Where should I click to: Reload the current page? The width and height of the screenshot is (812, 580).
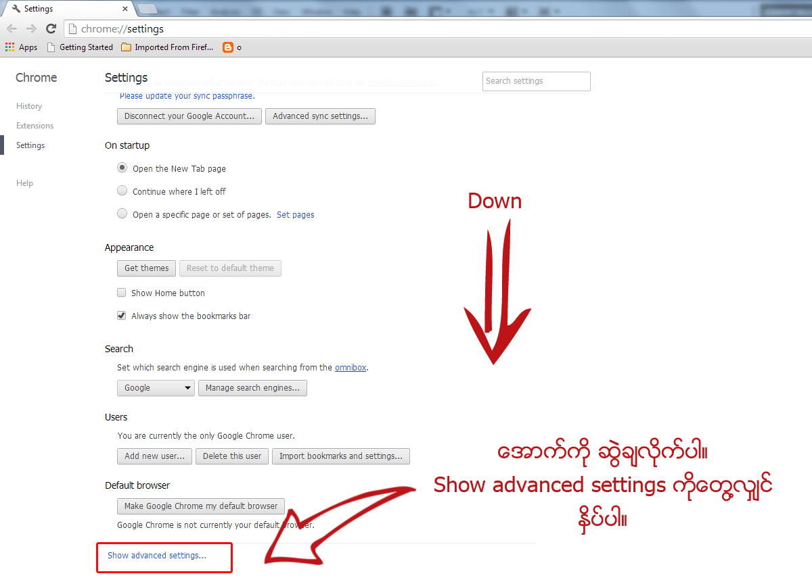point(51,28)
